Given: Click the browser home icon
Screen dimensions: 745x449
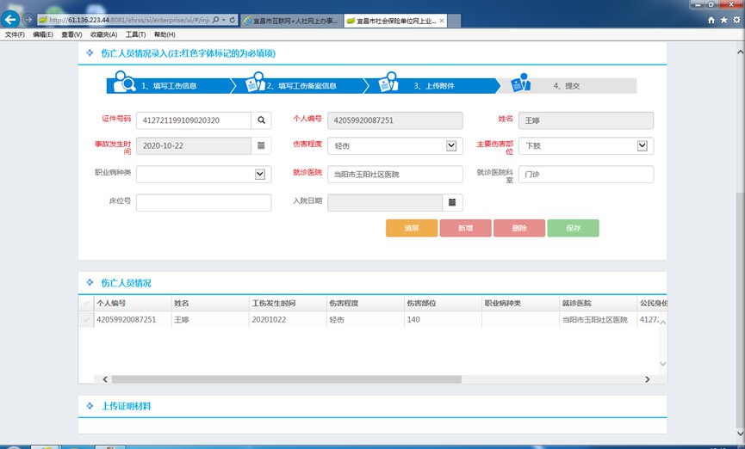Looking at the screenshot, I should click(711, 19).
